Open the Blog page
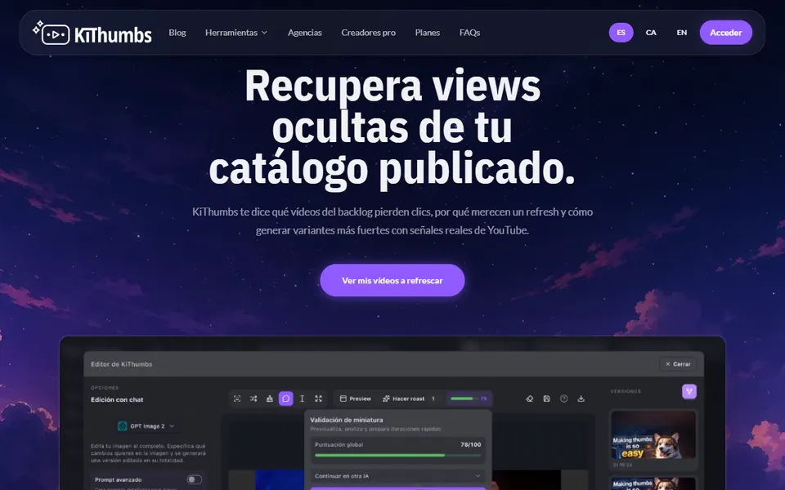Image resolution: width=785 pixels, height=490 pixels. [x=177, y=33]
